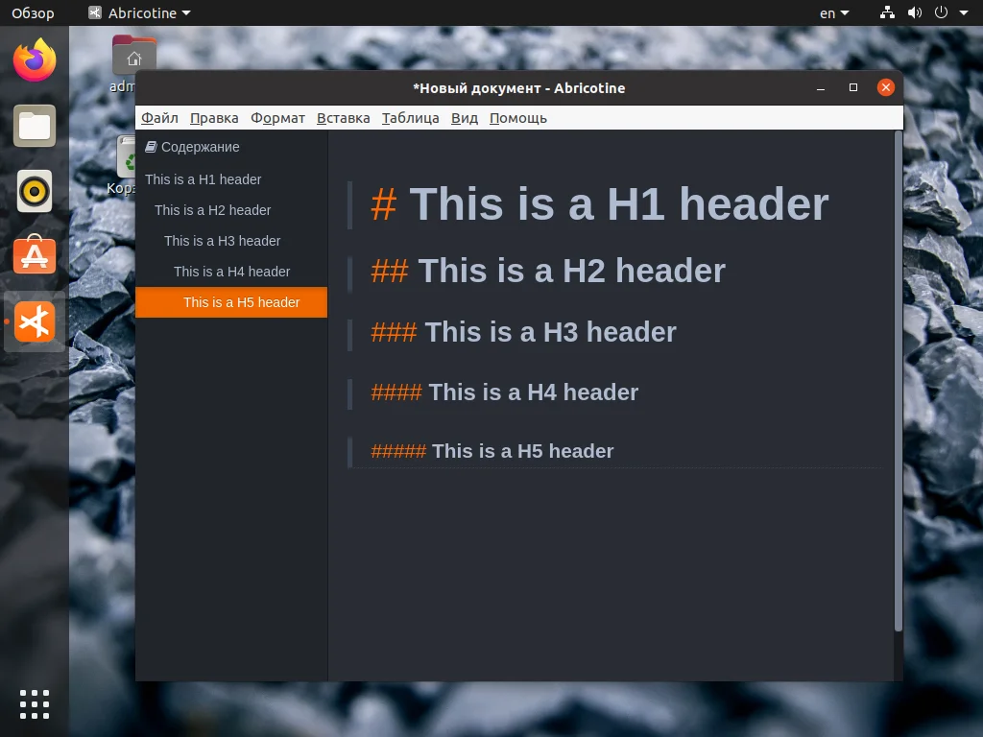Open the Show Applications grid
This screenshot has height=737, width=983.
pyautogui.click(x=35, y=703)
